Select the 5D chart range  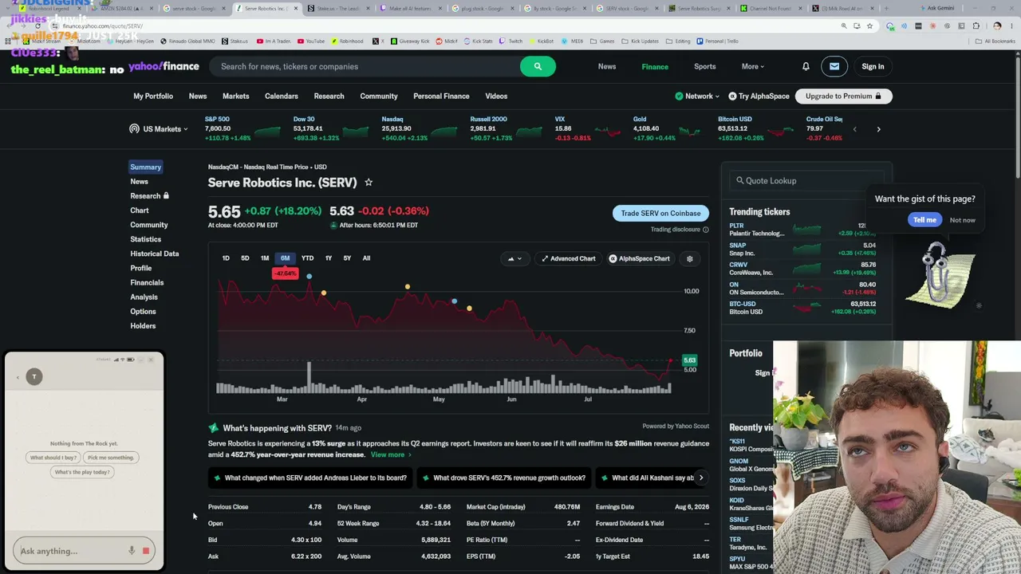click(x=245, y=258)
